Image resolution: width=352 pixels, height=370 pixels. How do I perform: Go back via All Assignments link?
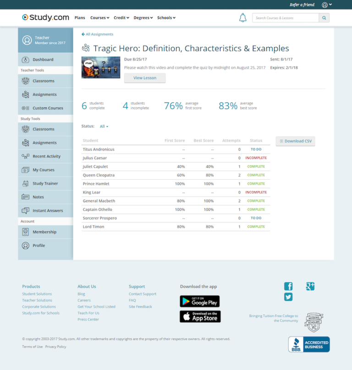(x=98, y=34)
